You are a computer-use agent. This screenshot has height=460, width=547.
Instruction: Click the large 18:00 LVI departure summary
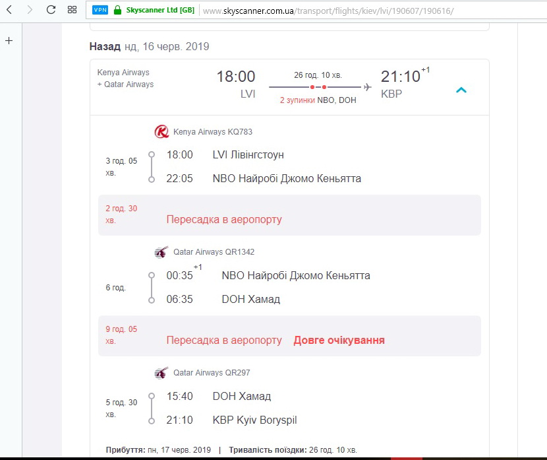(236, 84)
